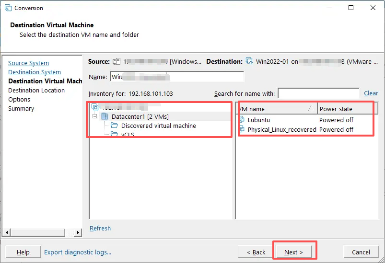
Task: Click the Discovered virtual machine folder icon
Action: tap(114, 126)
